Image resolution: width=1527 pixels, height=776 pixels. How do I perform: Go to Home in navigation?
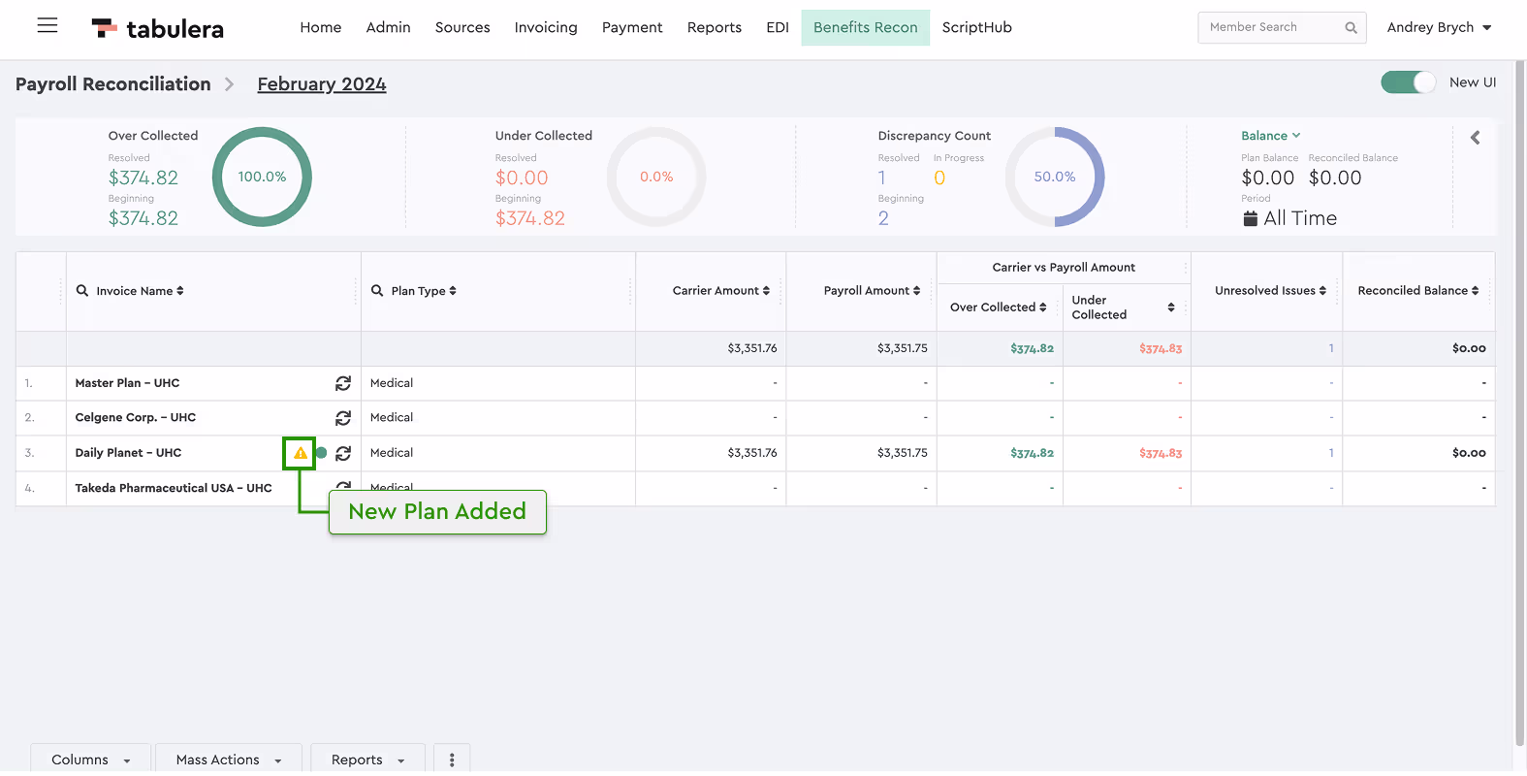[321, 27]
